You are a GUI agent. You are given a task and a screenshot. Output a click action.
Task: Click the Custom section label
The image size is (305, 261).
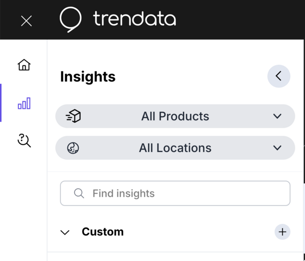click(102, 232)
